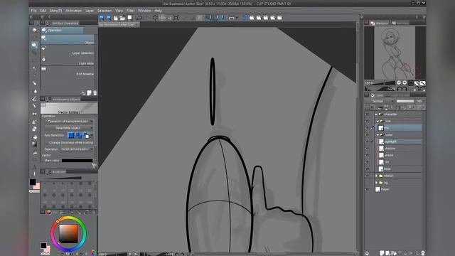This screenshot has width=455, height=256.
Task: Hide the sketch folder with its eye
Action: tap(367, 176)
